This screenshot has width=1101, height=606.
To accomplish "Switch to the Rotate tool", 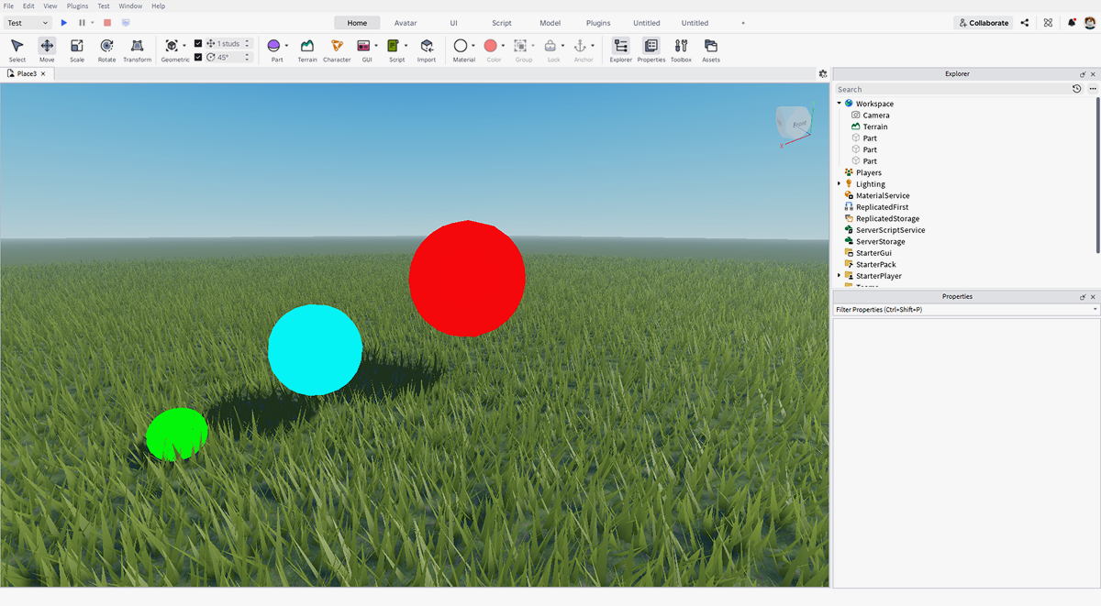I will click(x=107, y=50).
